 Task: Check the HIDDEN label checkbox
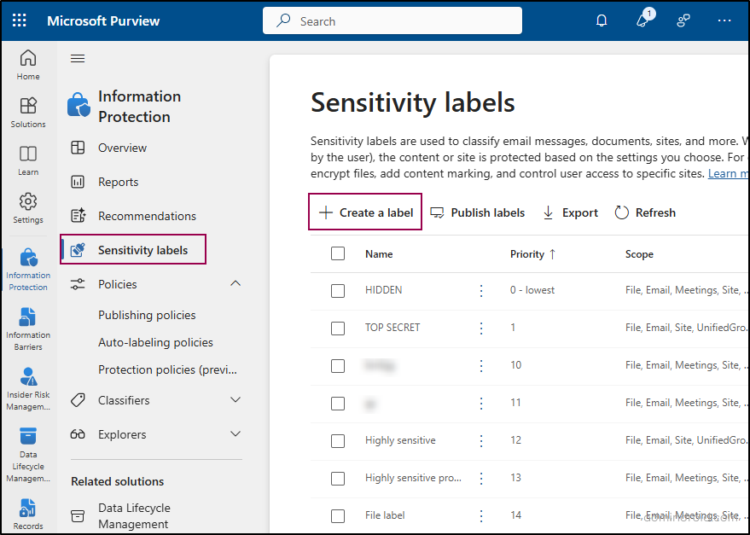tap(338, 291)
